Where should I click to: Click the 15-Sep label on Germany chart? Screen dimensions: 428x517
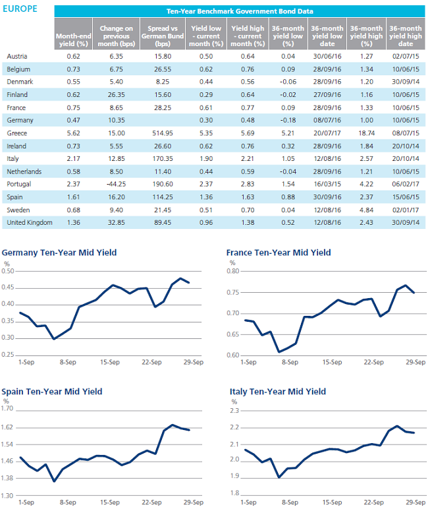tap(110, 362)
